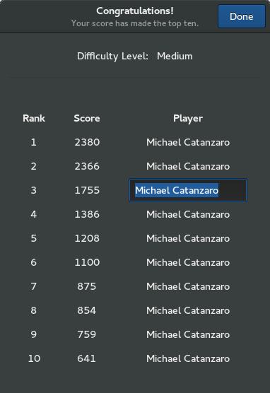The height and width of the screenshot is (393, 270).
Task: Click the Player column header
Action: coord(188,118)
